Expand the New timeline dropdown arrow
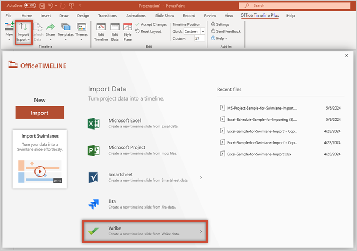Screen dimensions: 357x251 tap(9, 40)
